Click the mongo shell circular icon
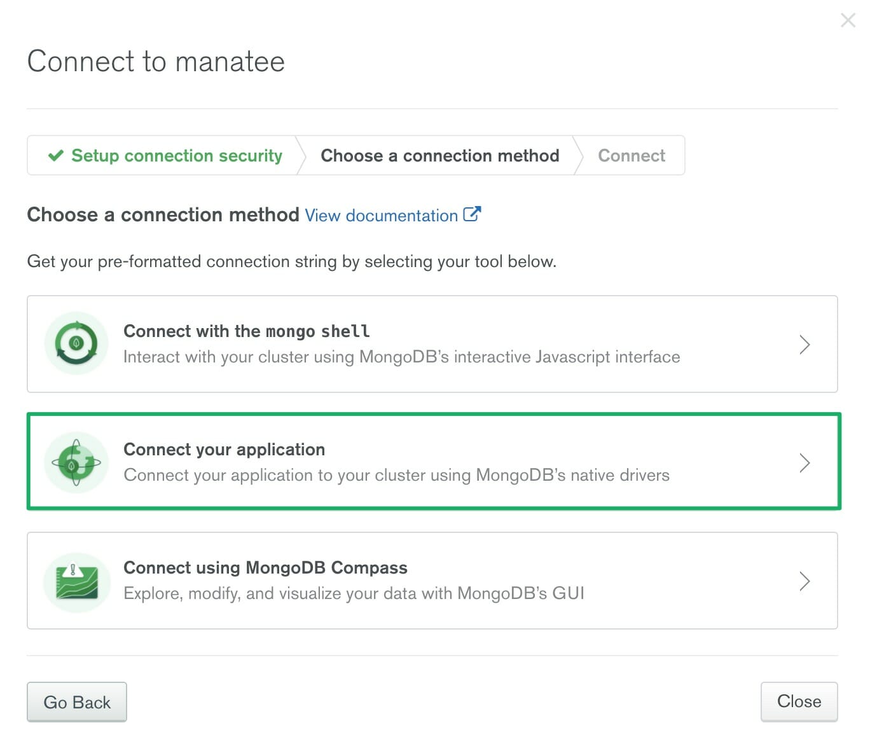This screenshot has width=870, height=744. coord(76,343)
